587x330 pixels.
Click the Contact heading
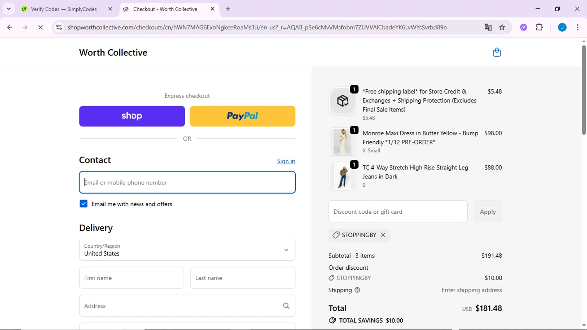point(95,160)
